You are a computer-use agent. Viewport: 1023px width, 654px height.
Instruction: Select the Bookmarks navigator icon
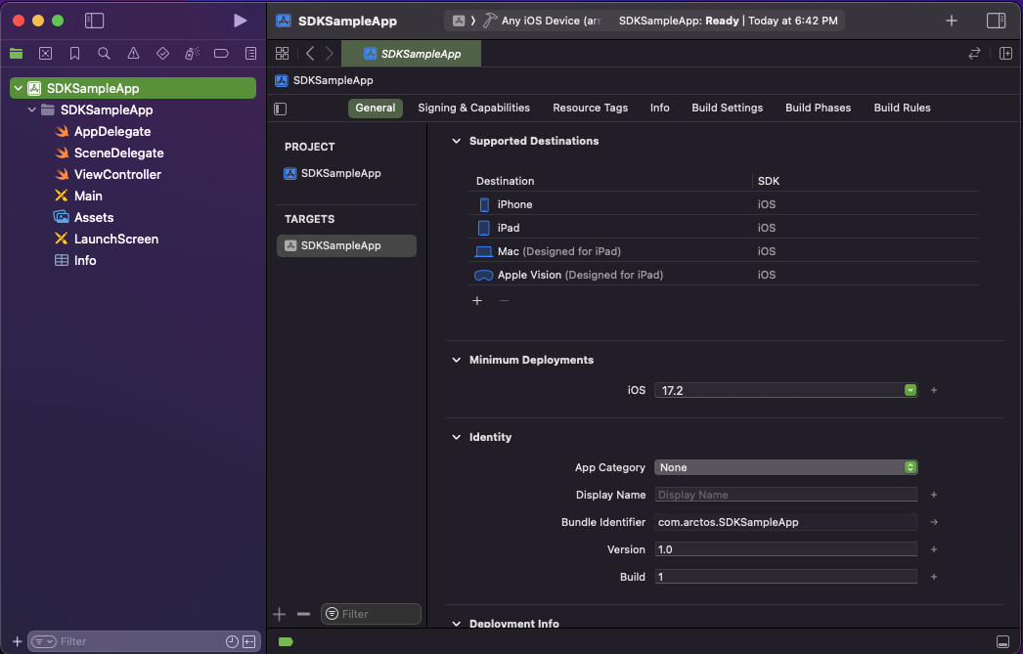point(74,54)
